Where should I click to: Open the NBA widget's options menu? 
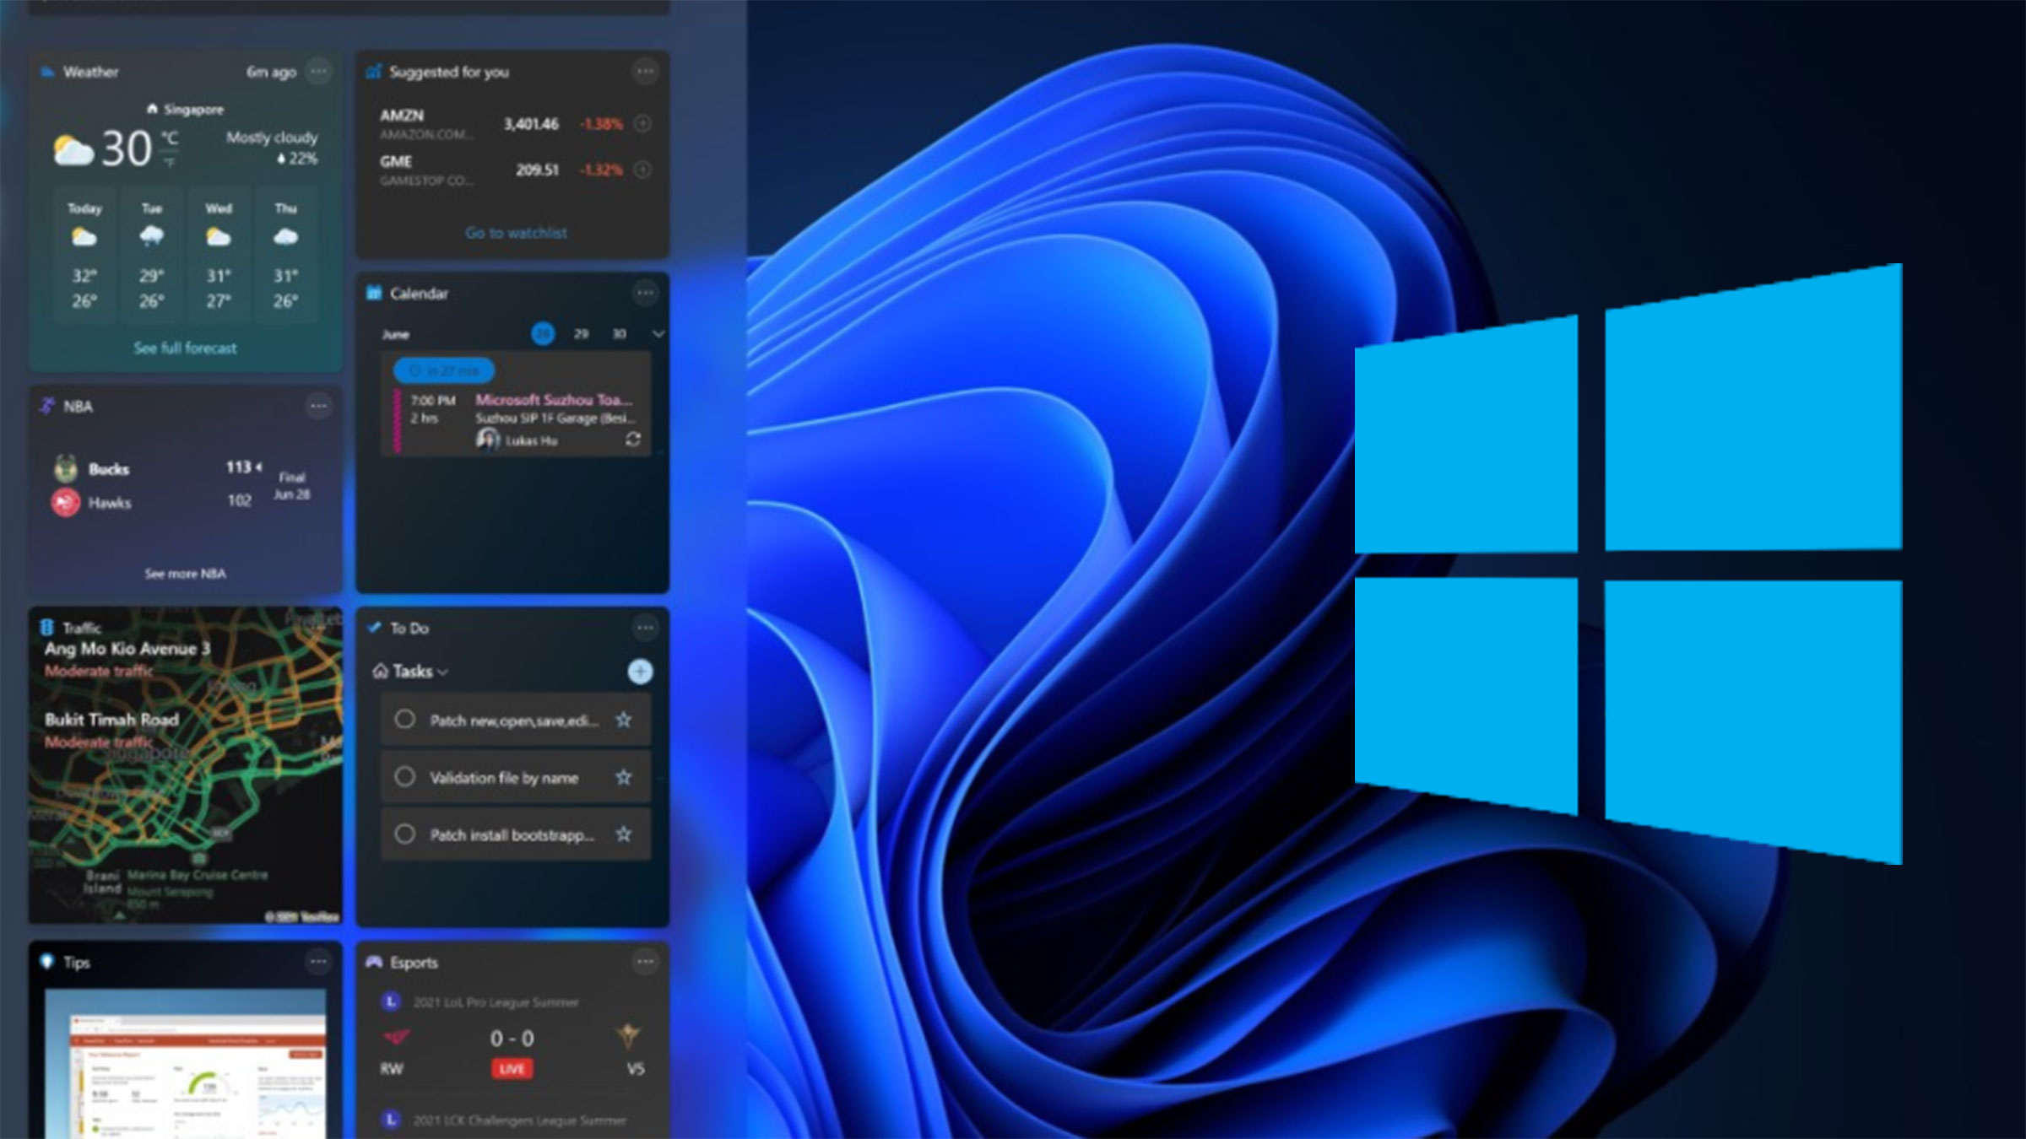tap(319, 406)
